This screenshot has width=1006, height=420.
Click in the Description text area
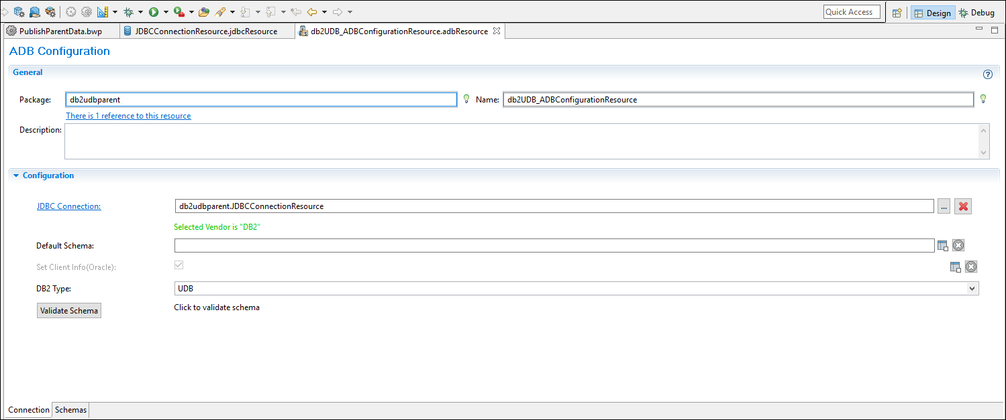click(521, 141)
